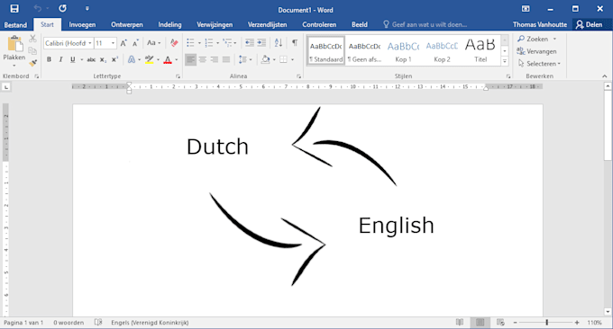This screenshot has height=329, width=613.
Task: Open the font color dropdown arrow
Action: (x=177, y=59)
